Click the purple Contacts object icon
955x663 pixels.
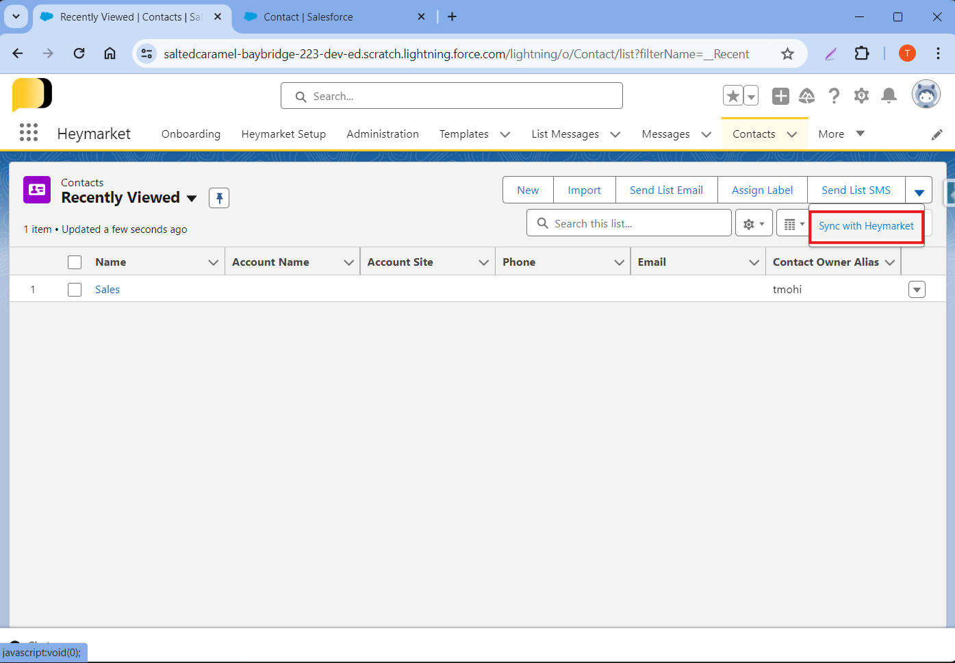pos(37,190)
